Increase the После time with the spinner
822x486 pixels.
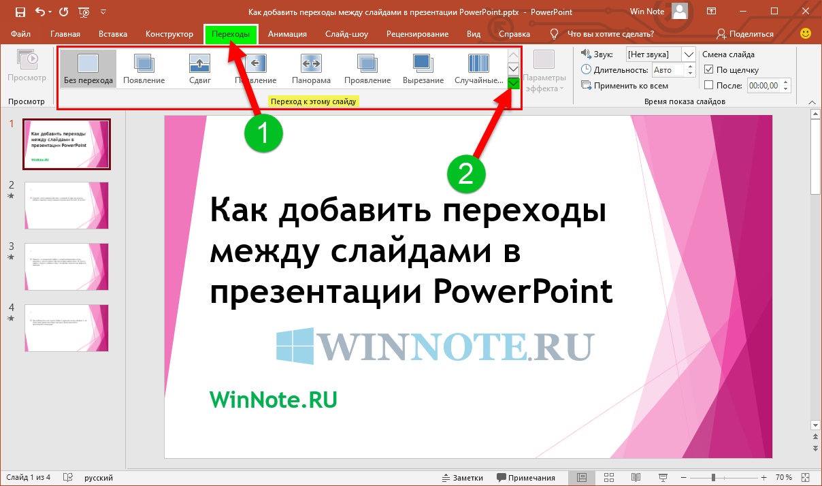click(x=787, y=82)
